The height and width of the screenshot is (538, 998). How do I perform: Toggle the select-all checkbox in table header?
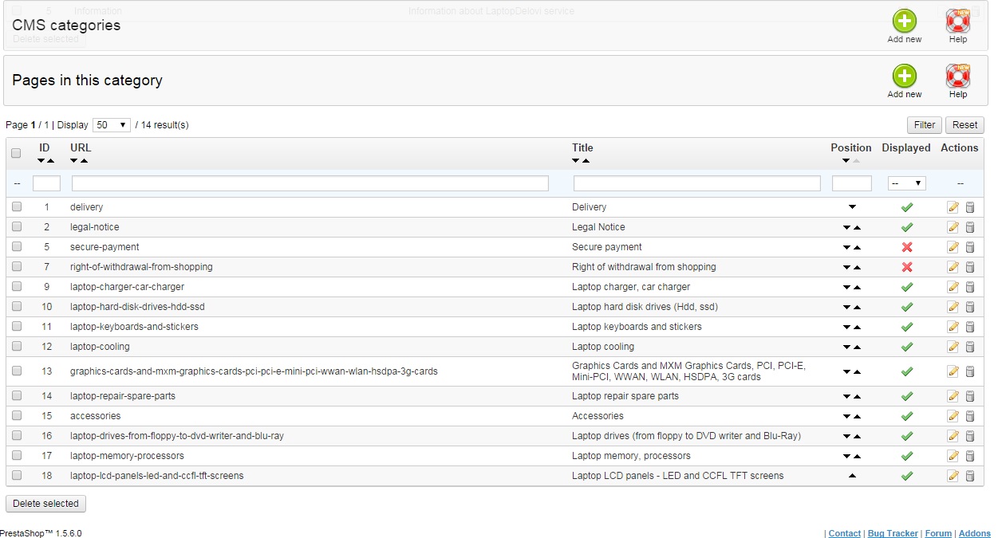click(x=16, y=153)
